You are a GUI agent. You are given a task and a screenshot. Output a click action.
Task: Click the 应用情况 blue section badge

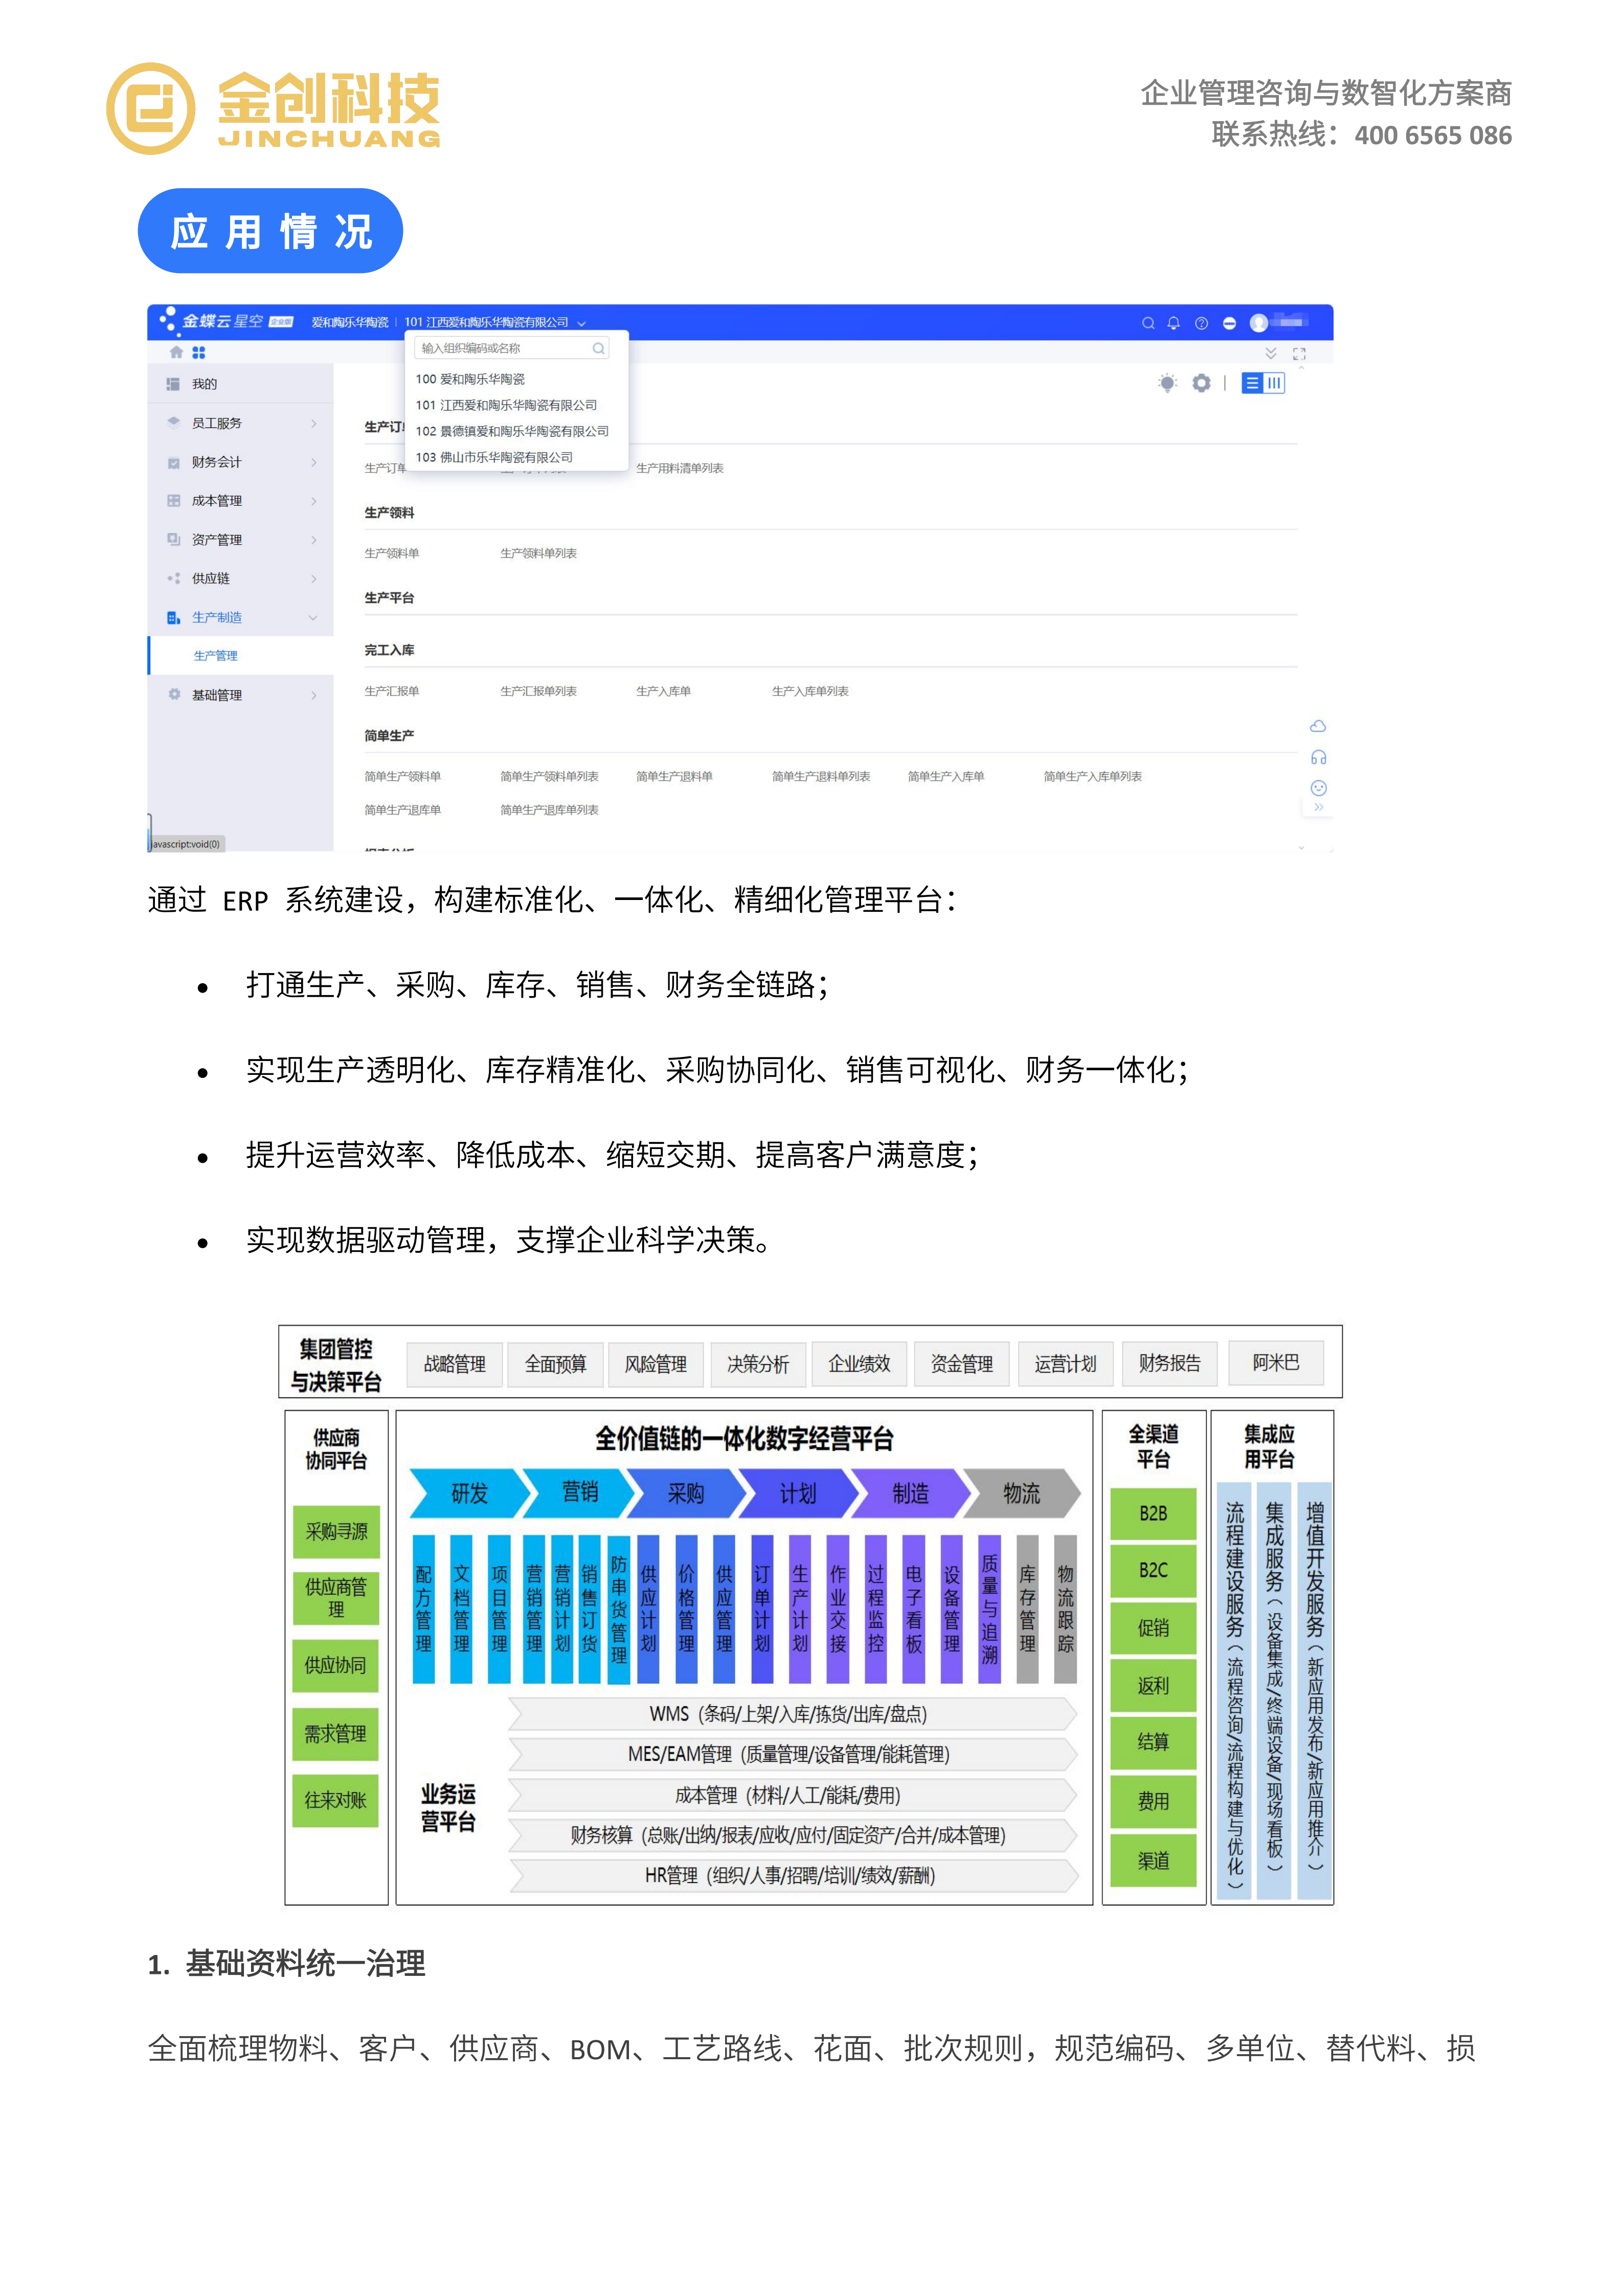270,231
